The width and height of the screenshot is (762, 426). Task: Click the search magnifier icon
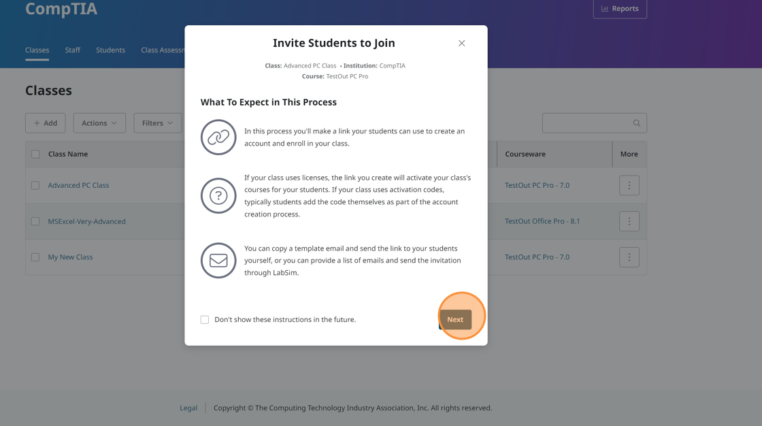pos(637,123)
